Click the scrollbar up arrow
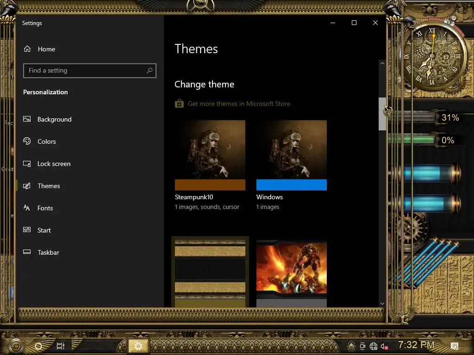 382,63
